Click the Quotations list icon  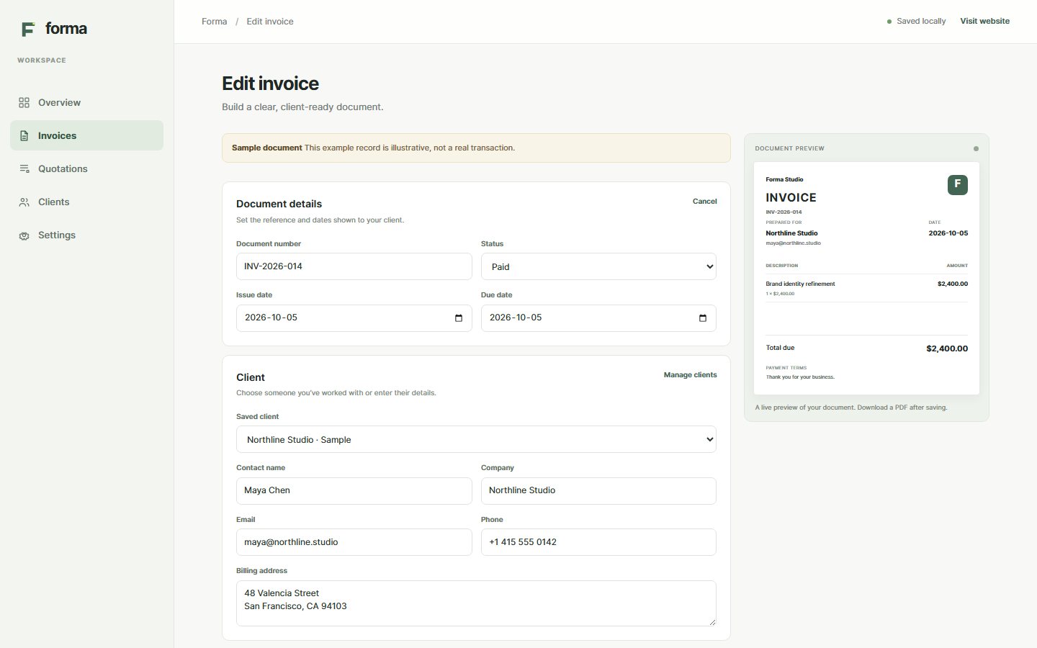(x=24, y=169)
